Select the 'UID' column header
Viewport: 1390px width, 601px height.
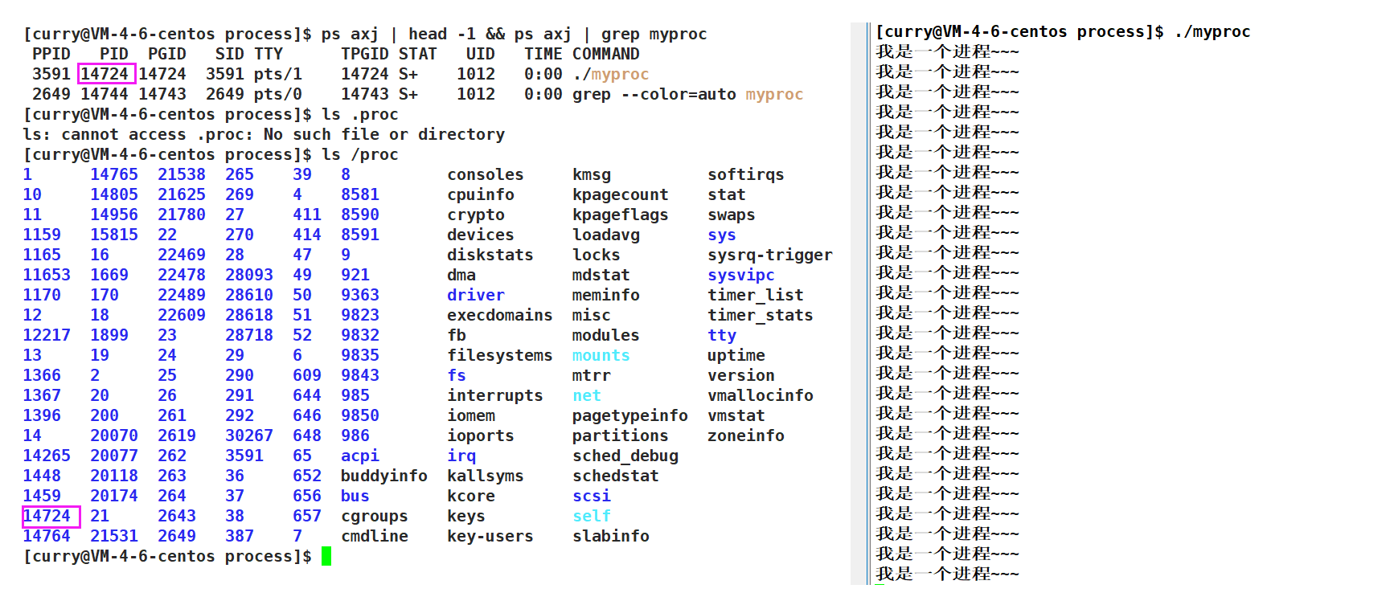(480, 55)
